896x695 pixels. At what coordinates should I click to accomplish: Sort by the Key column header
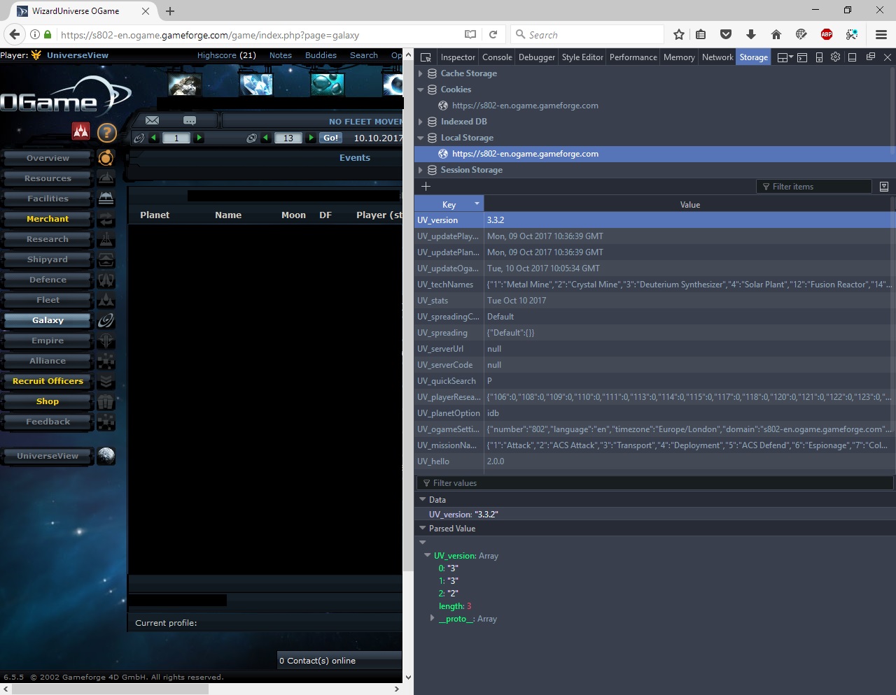click(449, 204)
